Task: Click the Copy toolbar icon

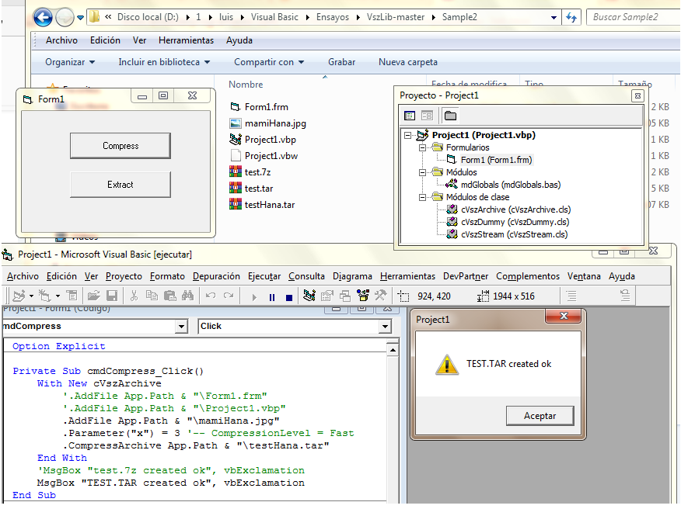Action: (x=152, y=296)
